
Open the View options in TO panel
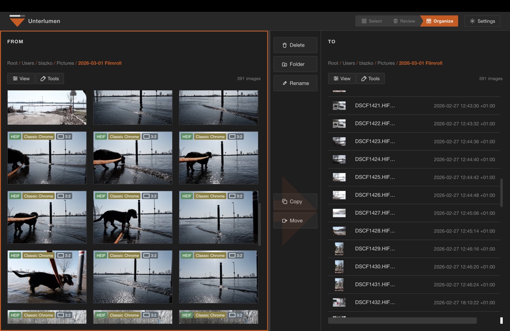342,79
